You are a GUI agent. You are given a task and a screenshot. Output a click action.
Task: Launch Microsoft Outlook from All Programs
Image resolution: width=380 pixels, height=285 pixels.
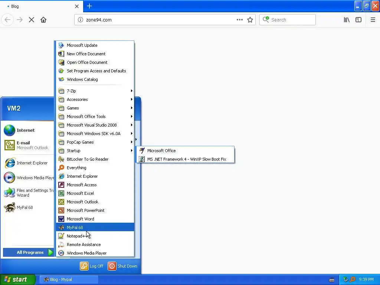(95, 202)
